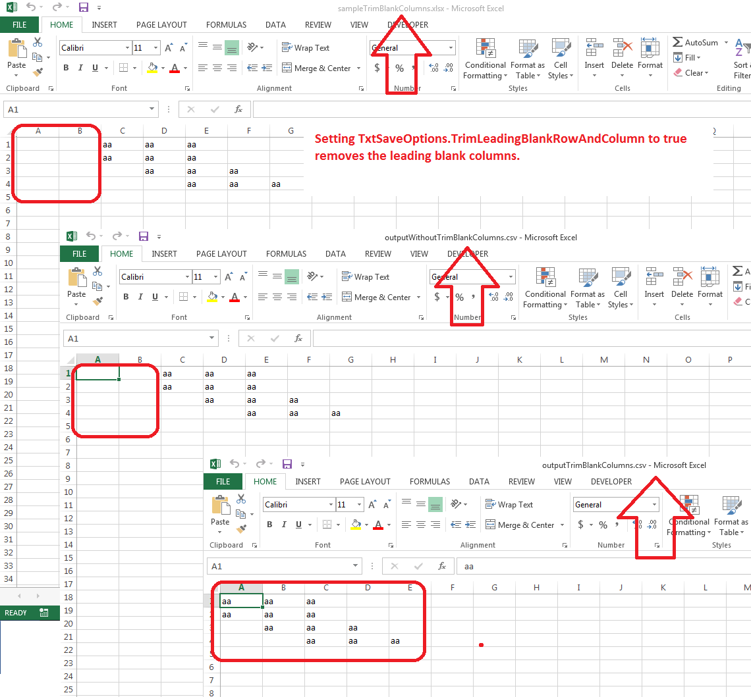Open the FILE menu

(x=20, y=24)
